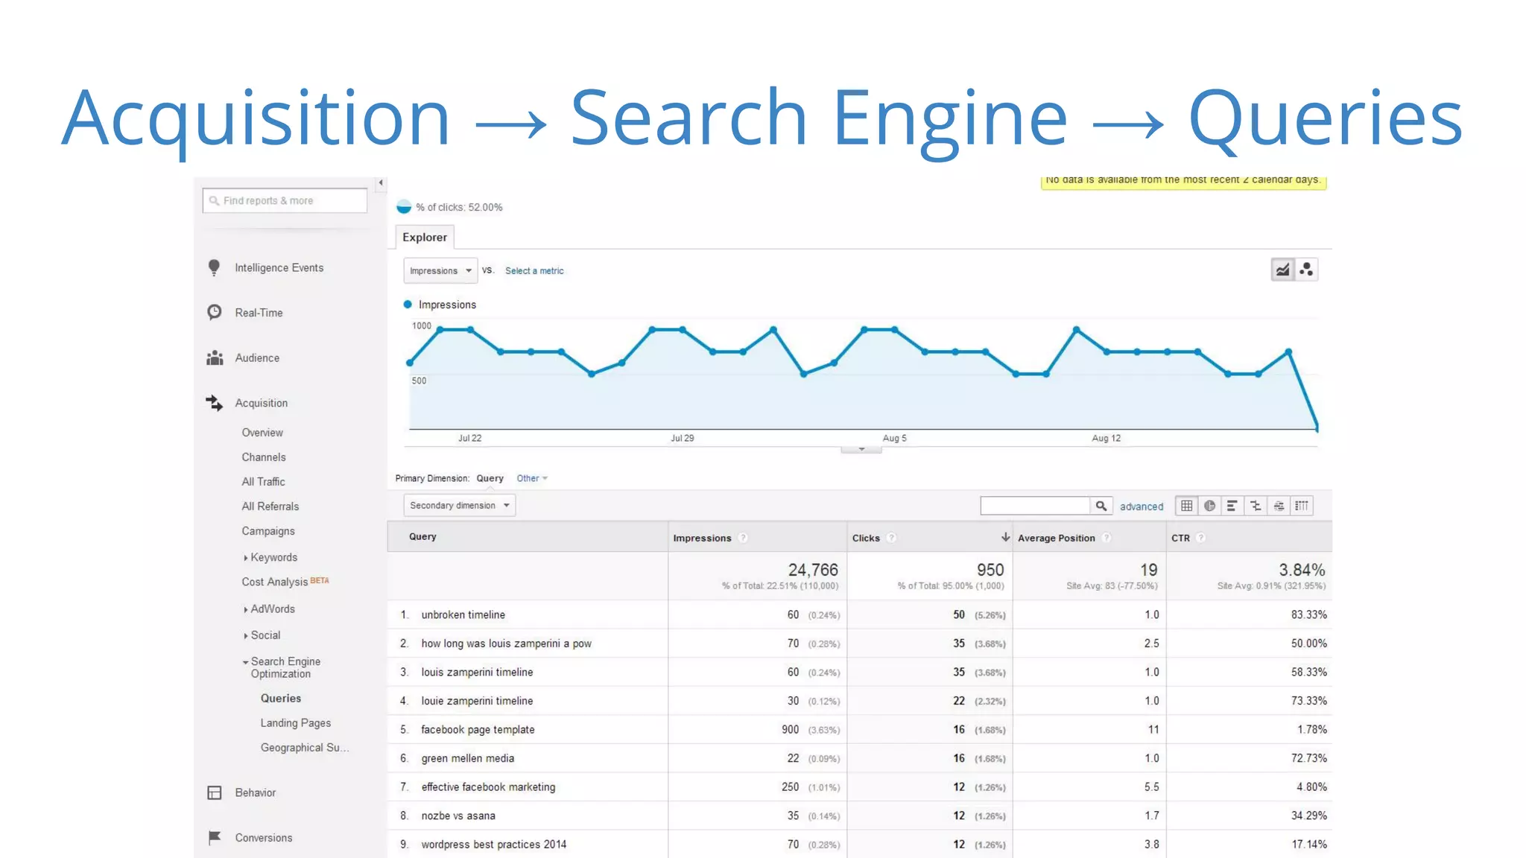Open the Secondary dimension dropdown
This screenshot has width=1526, height=858.
[x=459, y=505]
